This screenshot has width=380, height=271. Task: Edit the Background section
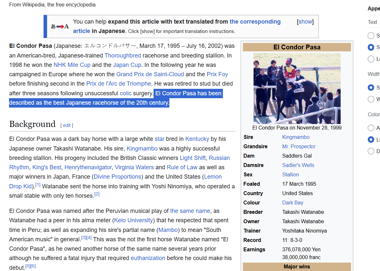[67, 125]
